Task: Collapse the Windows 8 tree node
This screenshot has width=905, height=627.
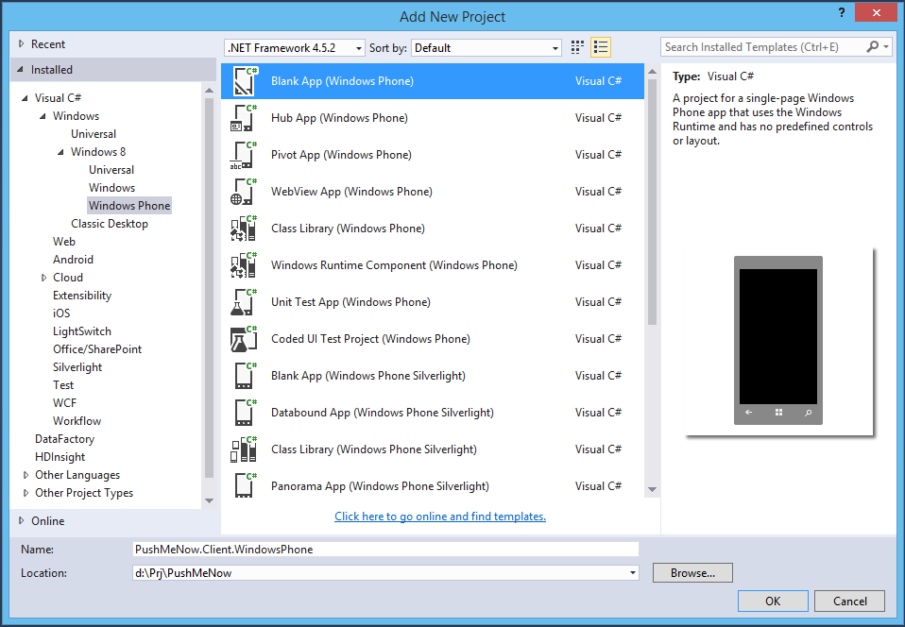Action: pos(60,152)
